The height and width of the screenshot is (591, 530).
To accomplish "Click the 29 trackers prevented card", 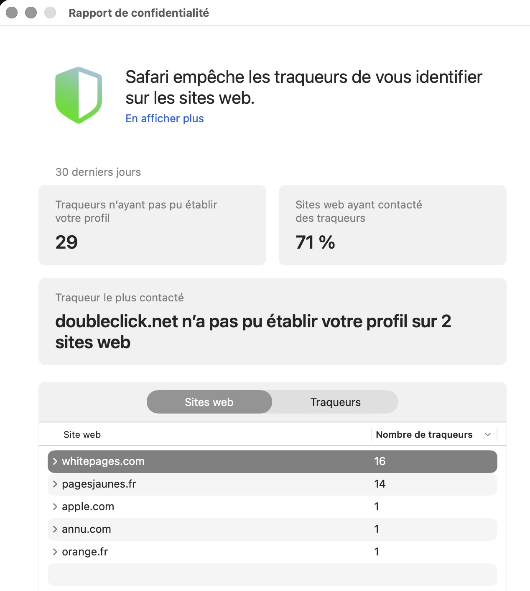I will tap(152, 225).
